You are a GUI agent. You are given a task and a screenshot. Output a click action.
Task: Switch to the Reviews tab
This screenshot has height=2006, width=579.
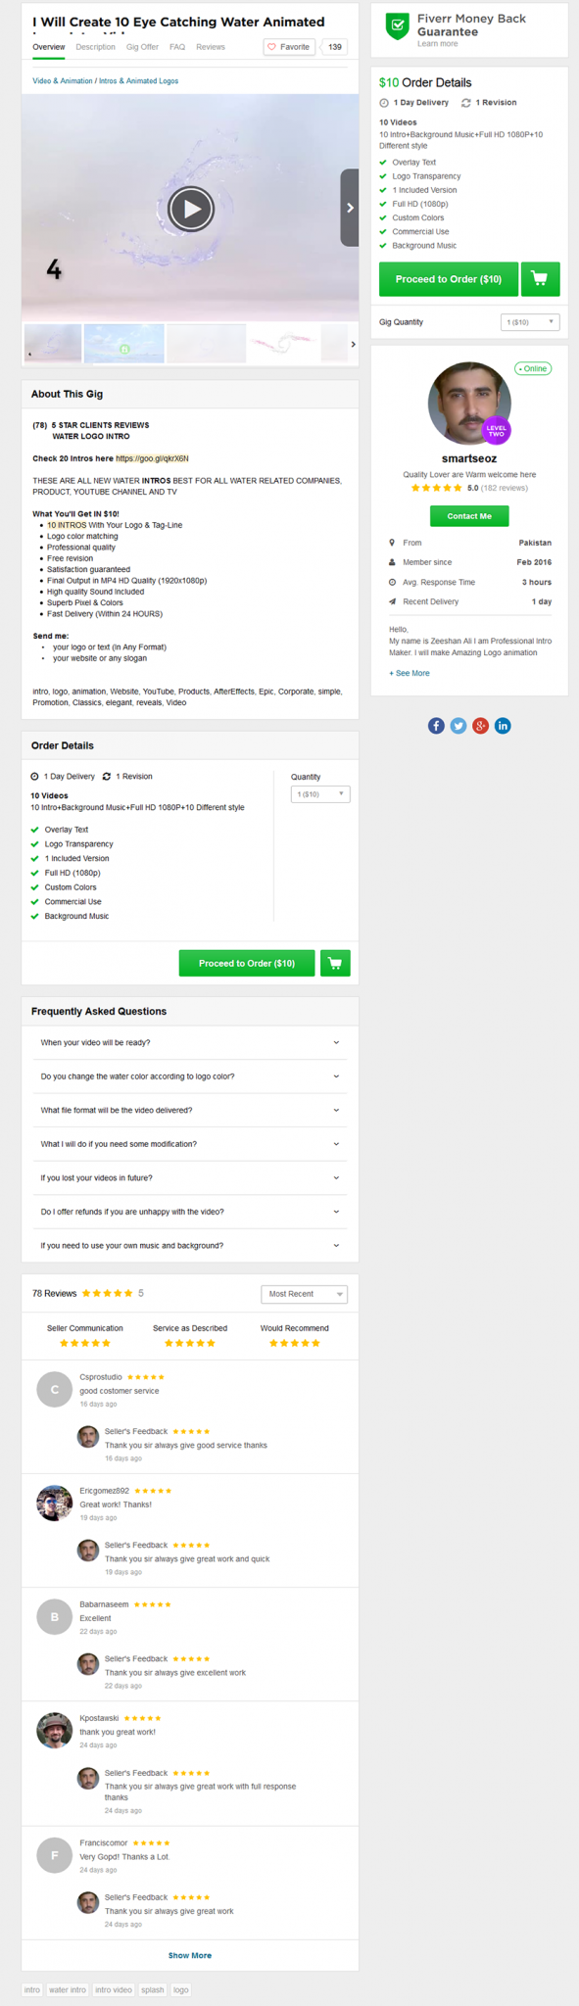pyautogui.click(x=211, y=47)
